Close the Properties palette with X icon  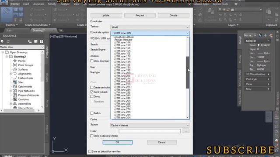pos(277,32)
